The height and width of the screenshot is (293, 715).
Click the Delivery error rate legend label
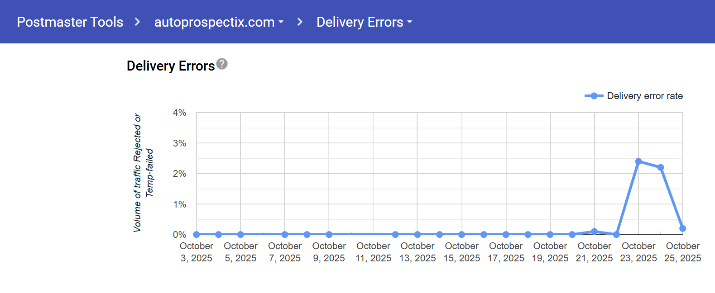tap(644, 96)
